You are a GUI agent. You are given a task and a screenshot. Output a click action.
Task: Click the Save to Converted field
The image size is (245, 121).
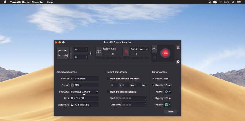click(x=85, y=79)
